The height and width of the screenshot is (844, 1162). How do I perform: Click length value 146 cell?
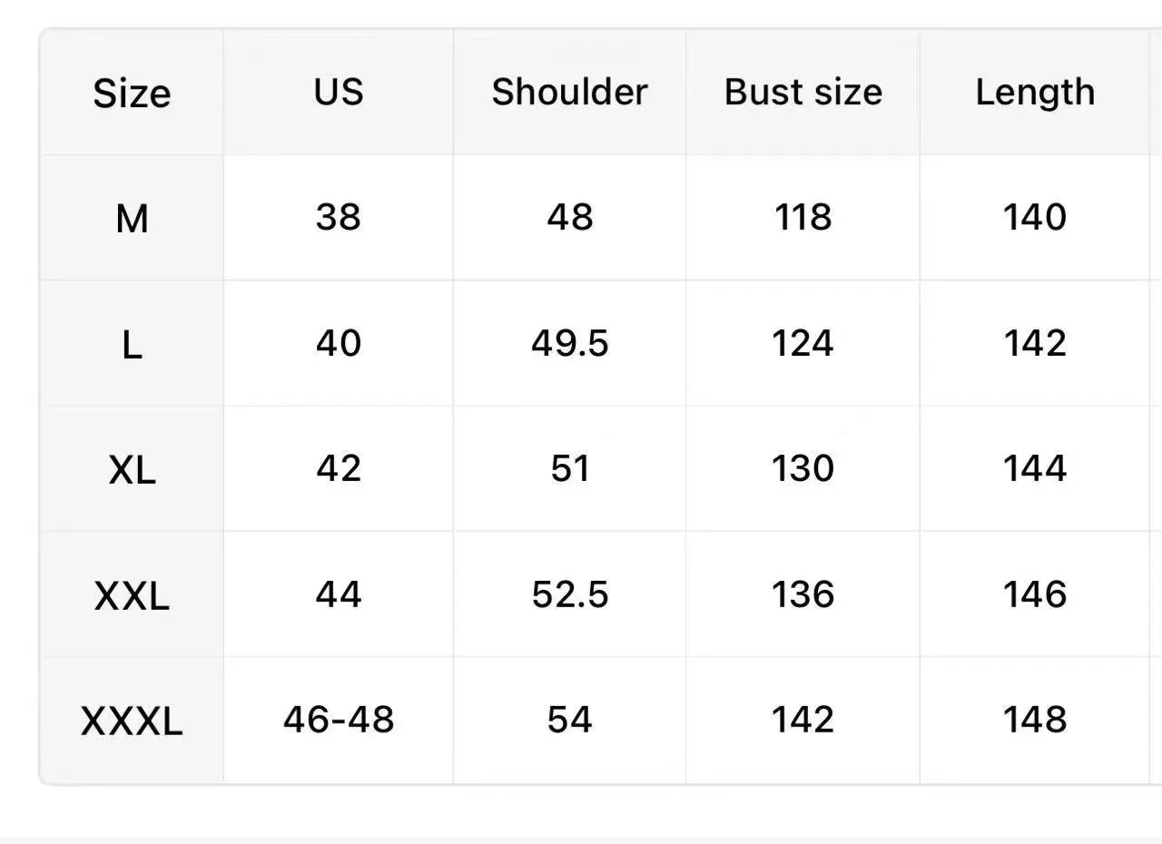tap(1035, 594)
